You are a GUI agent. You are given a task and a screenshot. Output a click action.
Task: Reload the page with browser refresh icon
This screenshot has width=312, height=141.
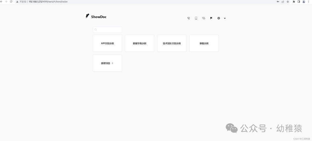[11, 2]
